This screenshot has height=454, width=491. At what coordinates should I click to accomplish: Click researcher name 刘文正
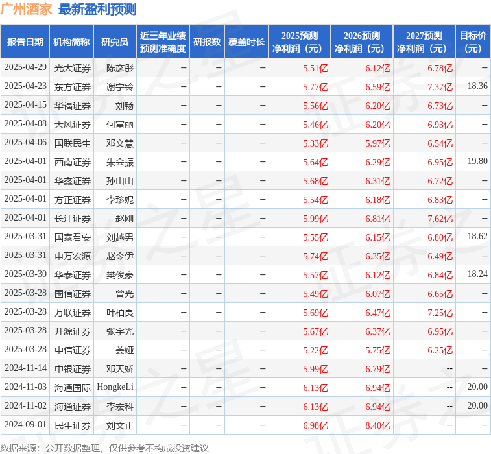click(x=119, y=425)
